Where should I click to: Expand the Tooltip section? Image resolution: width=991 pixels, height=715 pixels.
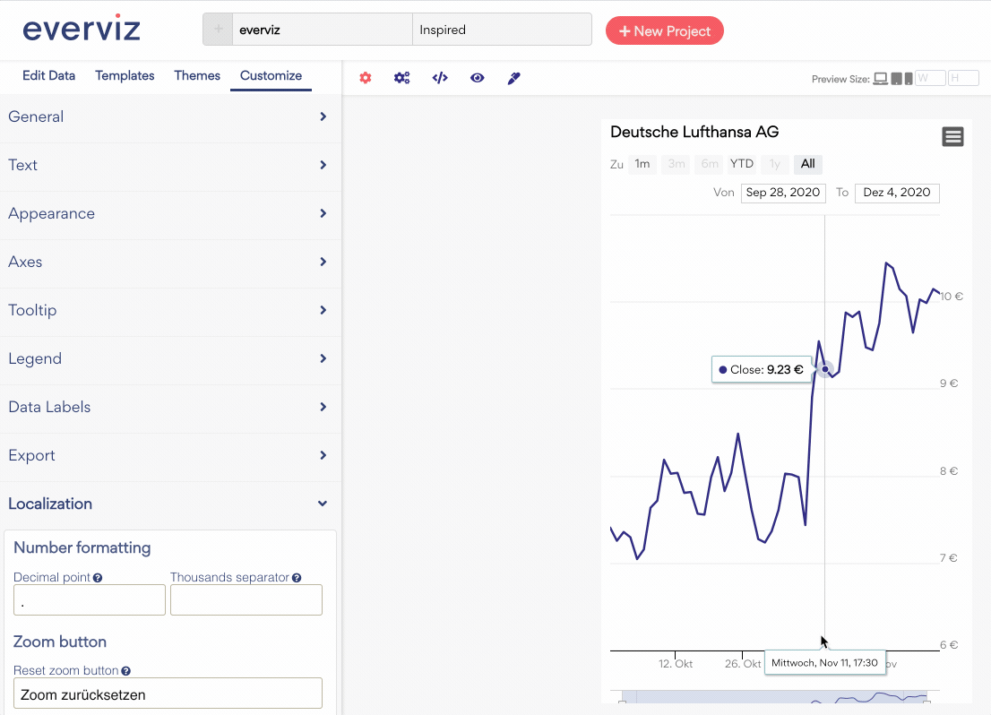168,310
